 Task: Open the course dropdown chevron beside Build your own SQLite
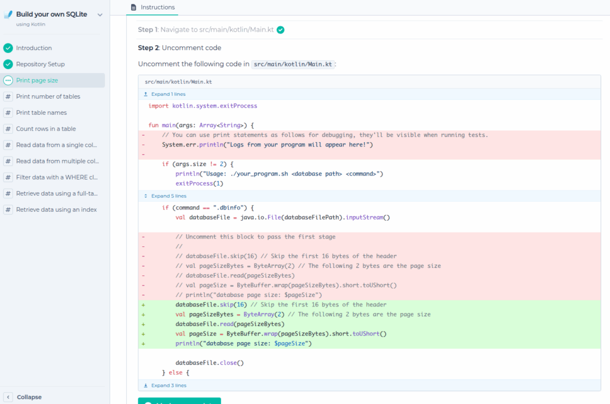pyautogui.click(x=100, y=15)
